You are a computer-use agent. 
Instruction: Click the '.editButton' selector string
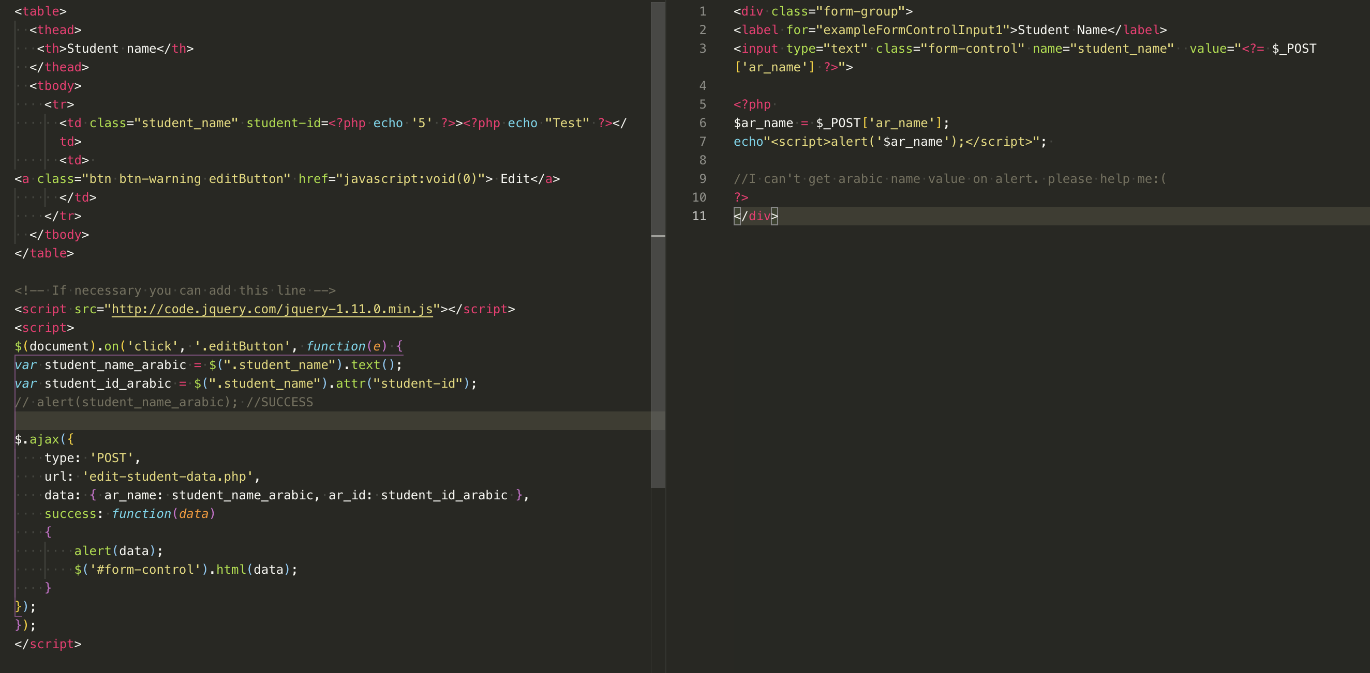pyautogui.click(x=242, y=346)
